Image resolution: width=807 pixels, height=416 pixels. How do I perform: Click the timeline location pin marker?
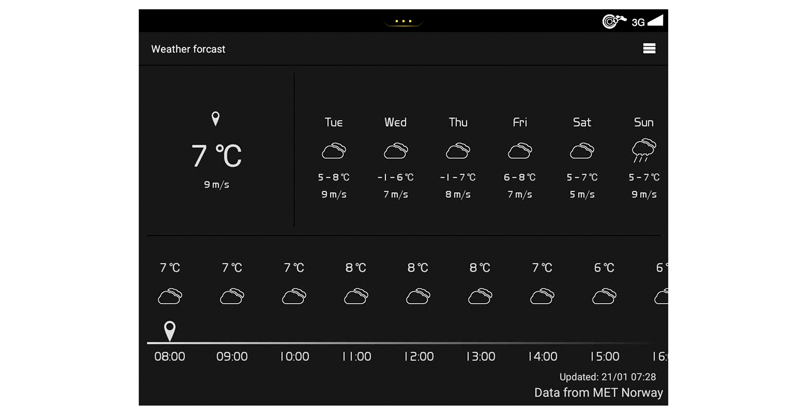click(169, 331)
